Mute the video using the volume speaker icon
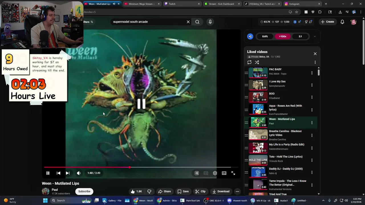The width and height of the screenshot is (365, 205). tap(79, 173)
